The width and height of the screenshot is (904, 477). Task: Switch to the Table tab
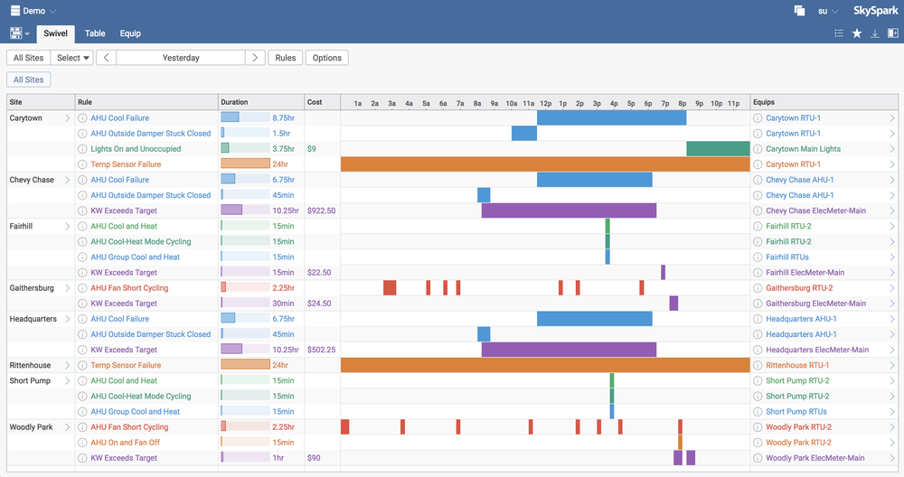95,33
